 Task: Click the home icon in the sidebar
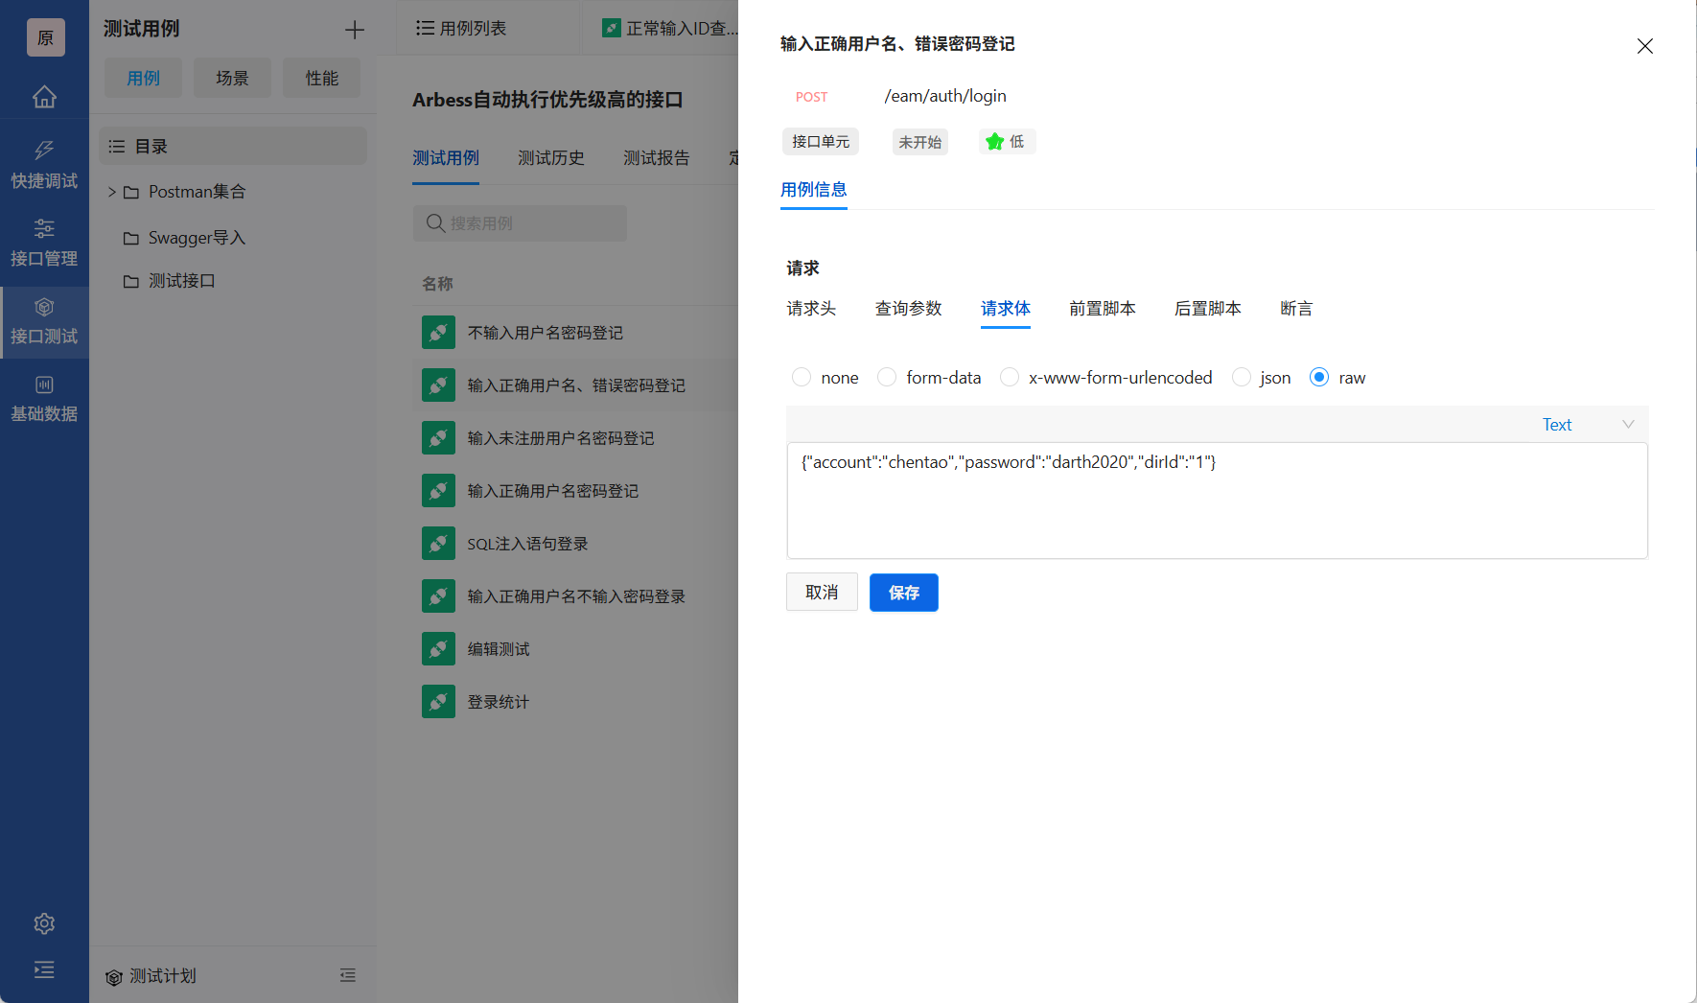click(44, 97)
